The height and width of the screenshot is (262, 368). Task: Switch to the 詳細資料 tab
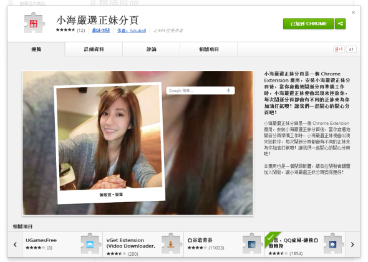pyautogui.click(x=94, y=49)
